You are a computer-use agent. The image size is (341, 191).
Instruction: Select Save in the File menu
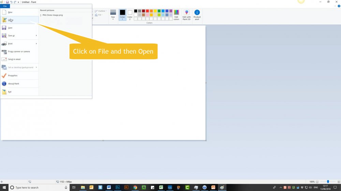click(x=19, y=28)
